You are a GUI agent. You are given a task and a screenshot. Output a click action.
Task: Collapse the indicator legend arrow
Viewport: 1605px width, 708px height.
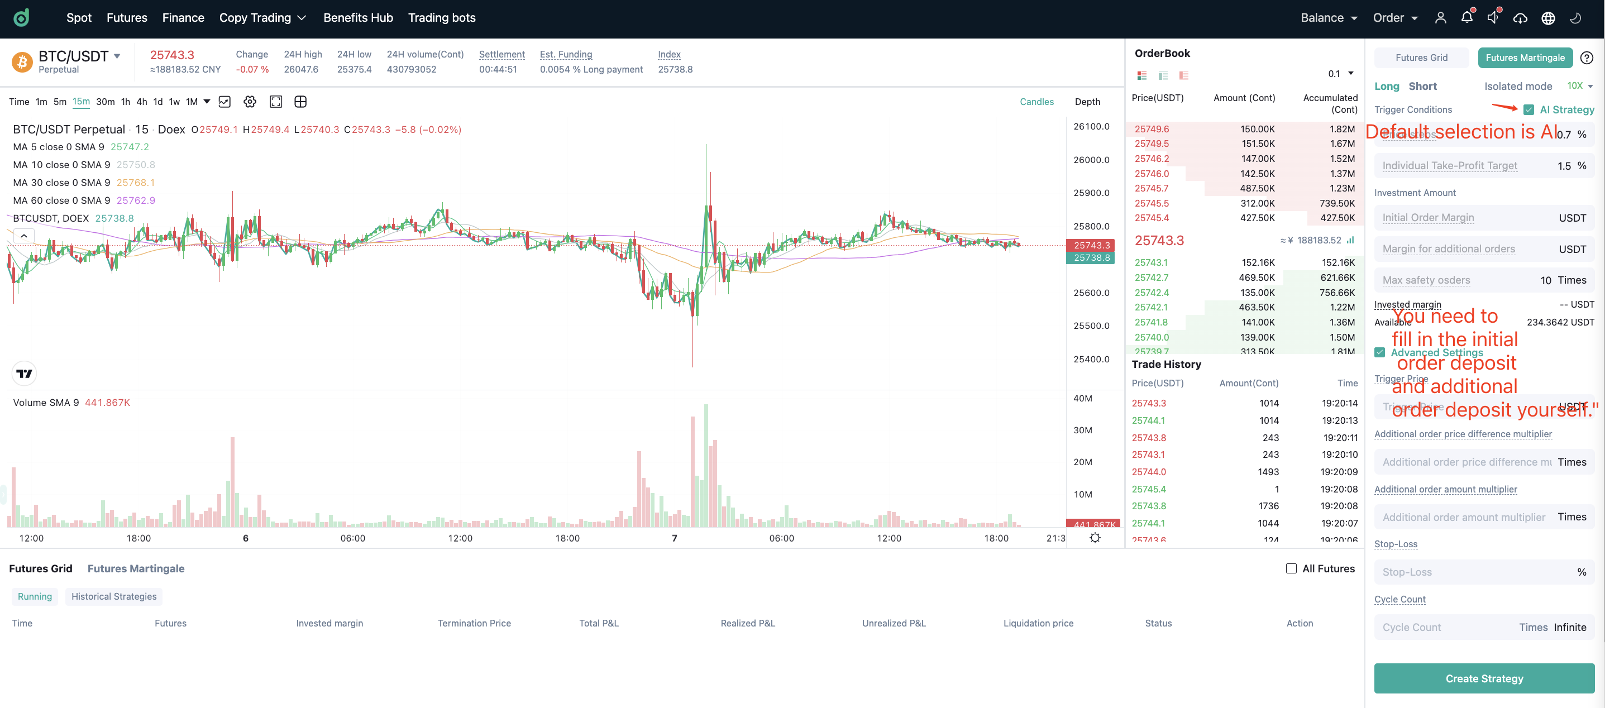pos(23,236)
